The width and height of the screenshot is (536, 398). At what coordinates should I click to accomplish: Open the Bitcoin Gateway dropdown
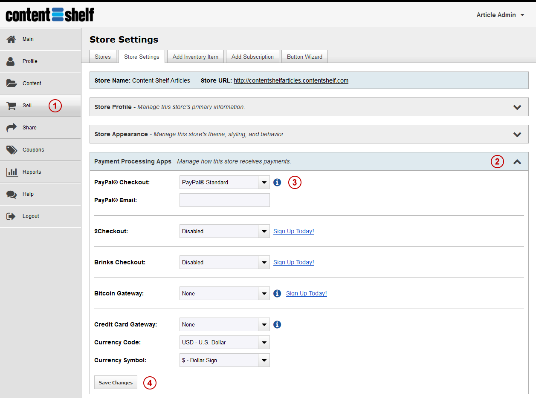[x=225, y=293]
